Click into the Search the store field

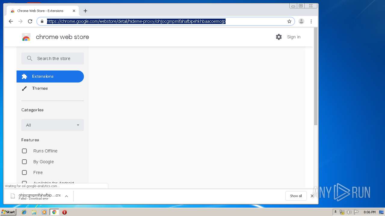point(53,58)
